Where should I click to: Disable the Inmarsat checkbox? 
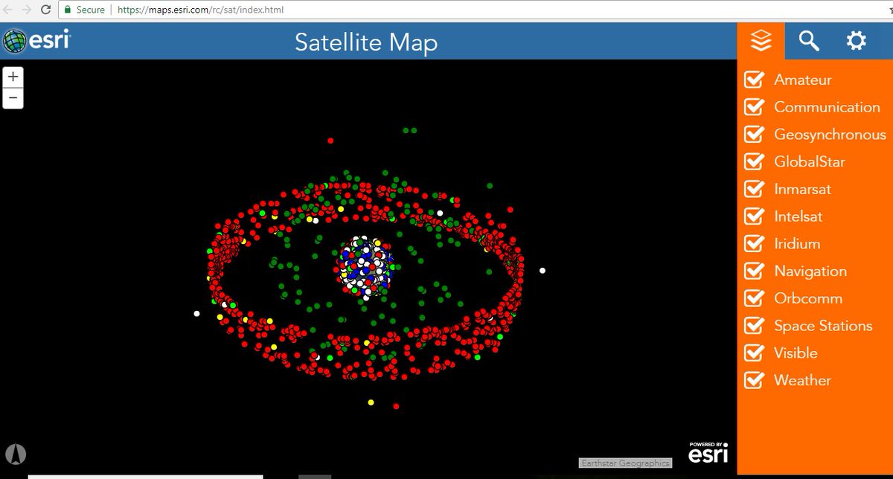click(x=754, y=189)
